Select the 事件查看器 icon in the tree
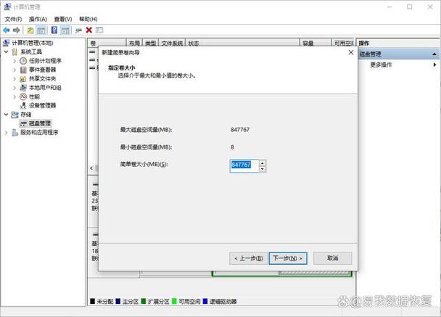Screen dimensions: 441x317 (x=23, y=70)
